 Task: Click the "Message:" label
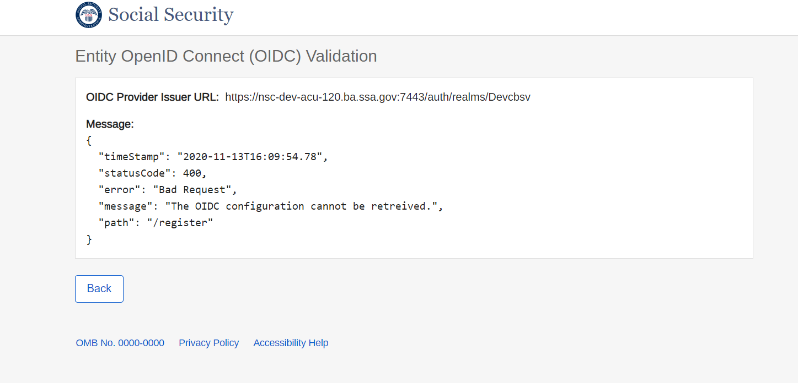[110, 124]
